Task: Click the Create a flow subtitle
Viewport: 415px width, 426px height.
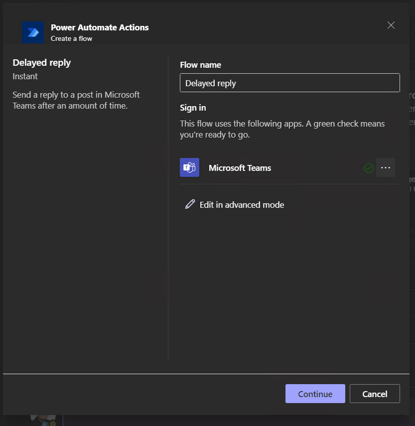Action: click(71, 38)
